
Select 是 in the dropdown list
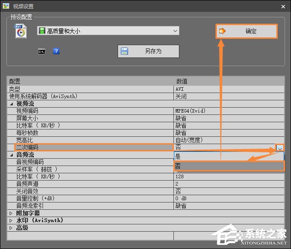click(x=229, y=156)
